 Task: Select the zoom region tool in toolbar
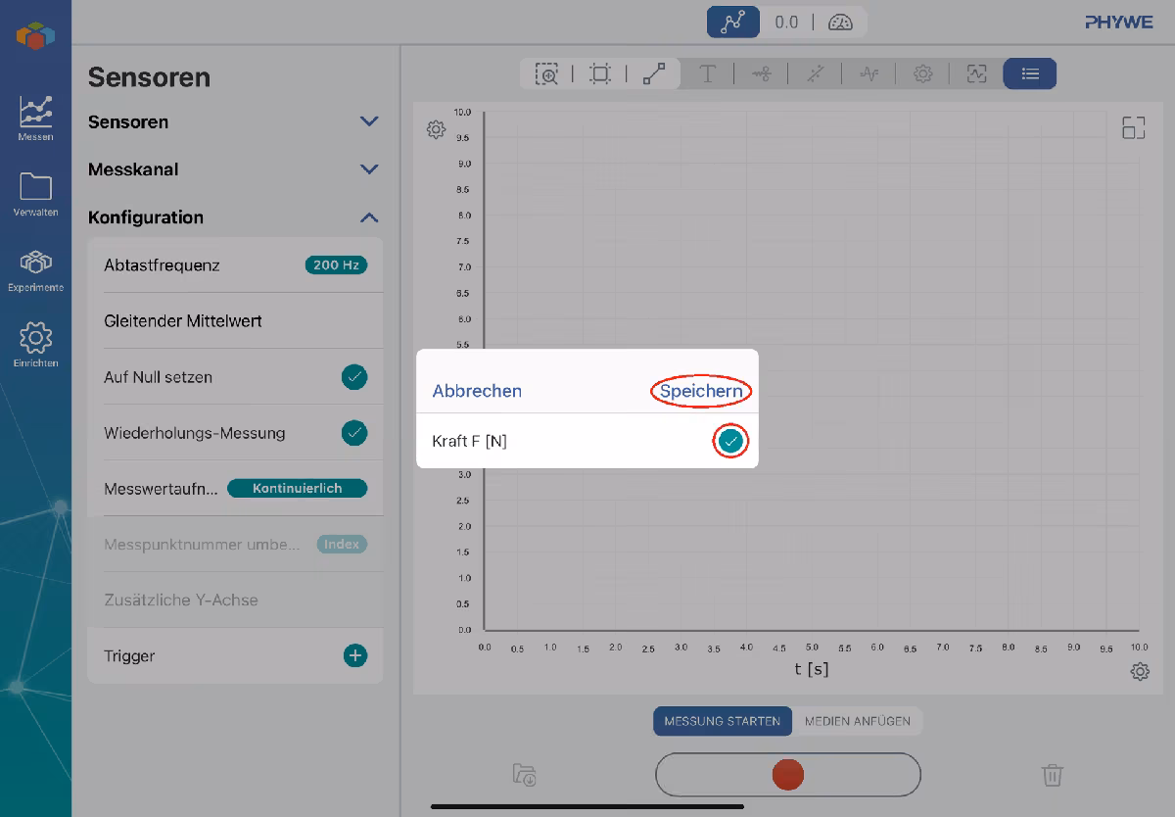(546, 73)
